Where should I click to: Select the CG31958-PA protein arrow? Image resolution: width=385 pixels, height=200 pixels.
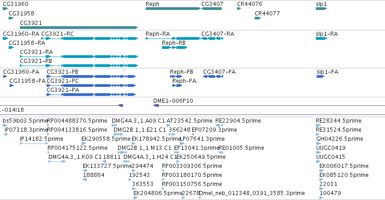[x=12, y=86]
